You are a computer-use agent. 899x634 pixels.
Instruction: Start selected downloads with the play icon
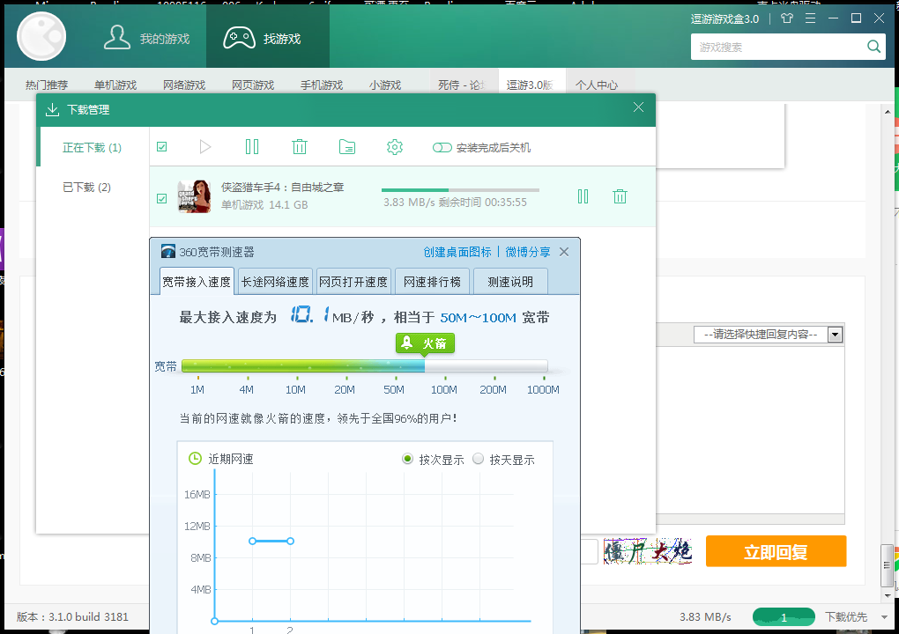205,147
